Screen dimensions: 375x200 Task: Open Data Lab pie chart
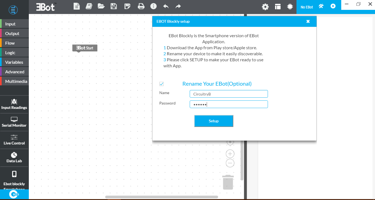click(14, 158)
